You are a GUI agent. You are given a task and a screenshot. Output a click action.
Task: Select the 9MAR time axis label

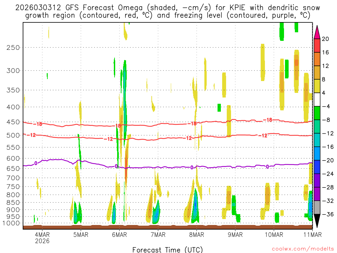235,235
